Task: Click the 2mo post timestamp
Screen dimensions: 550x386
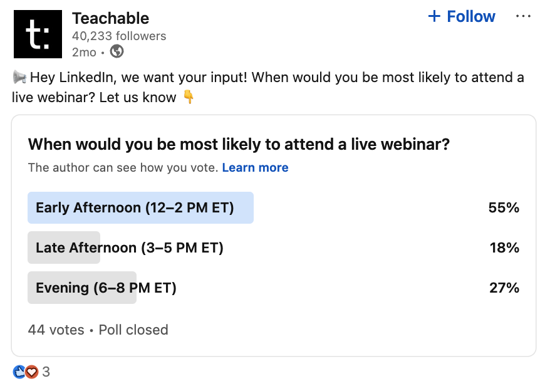Action: (84, 52)
